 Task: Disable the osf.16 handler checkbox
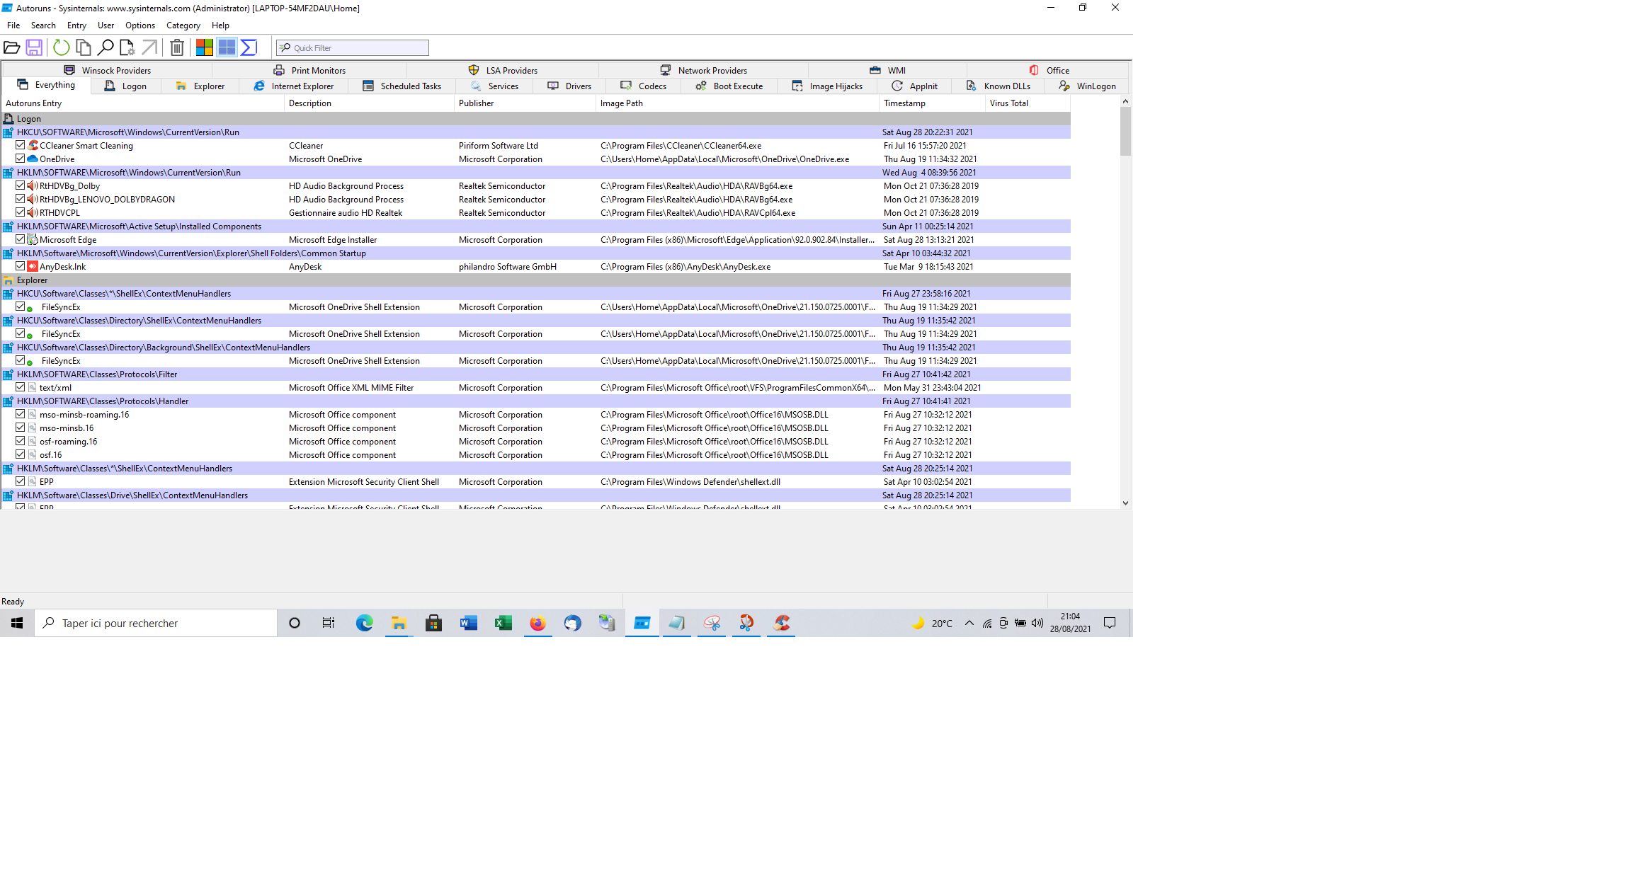pos(21,454)
